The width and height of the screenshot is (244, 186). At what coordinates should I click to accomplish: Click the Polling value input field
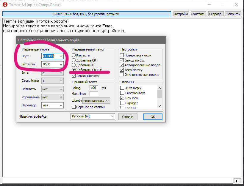click(94, 88)
